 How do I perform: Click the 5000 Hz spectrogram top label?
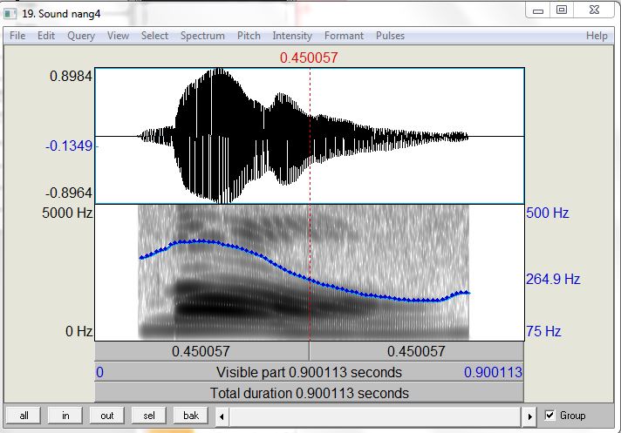point(67,213)
